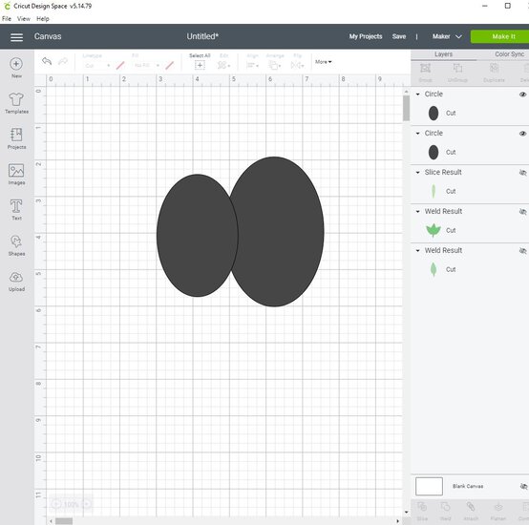Collapse the first Circle layer
Screen dimensions: 529x525
coord(417,94)
